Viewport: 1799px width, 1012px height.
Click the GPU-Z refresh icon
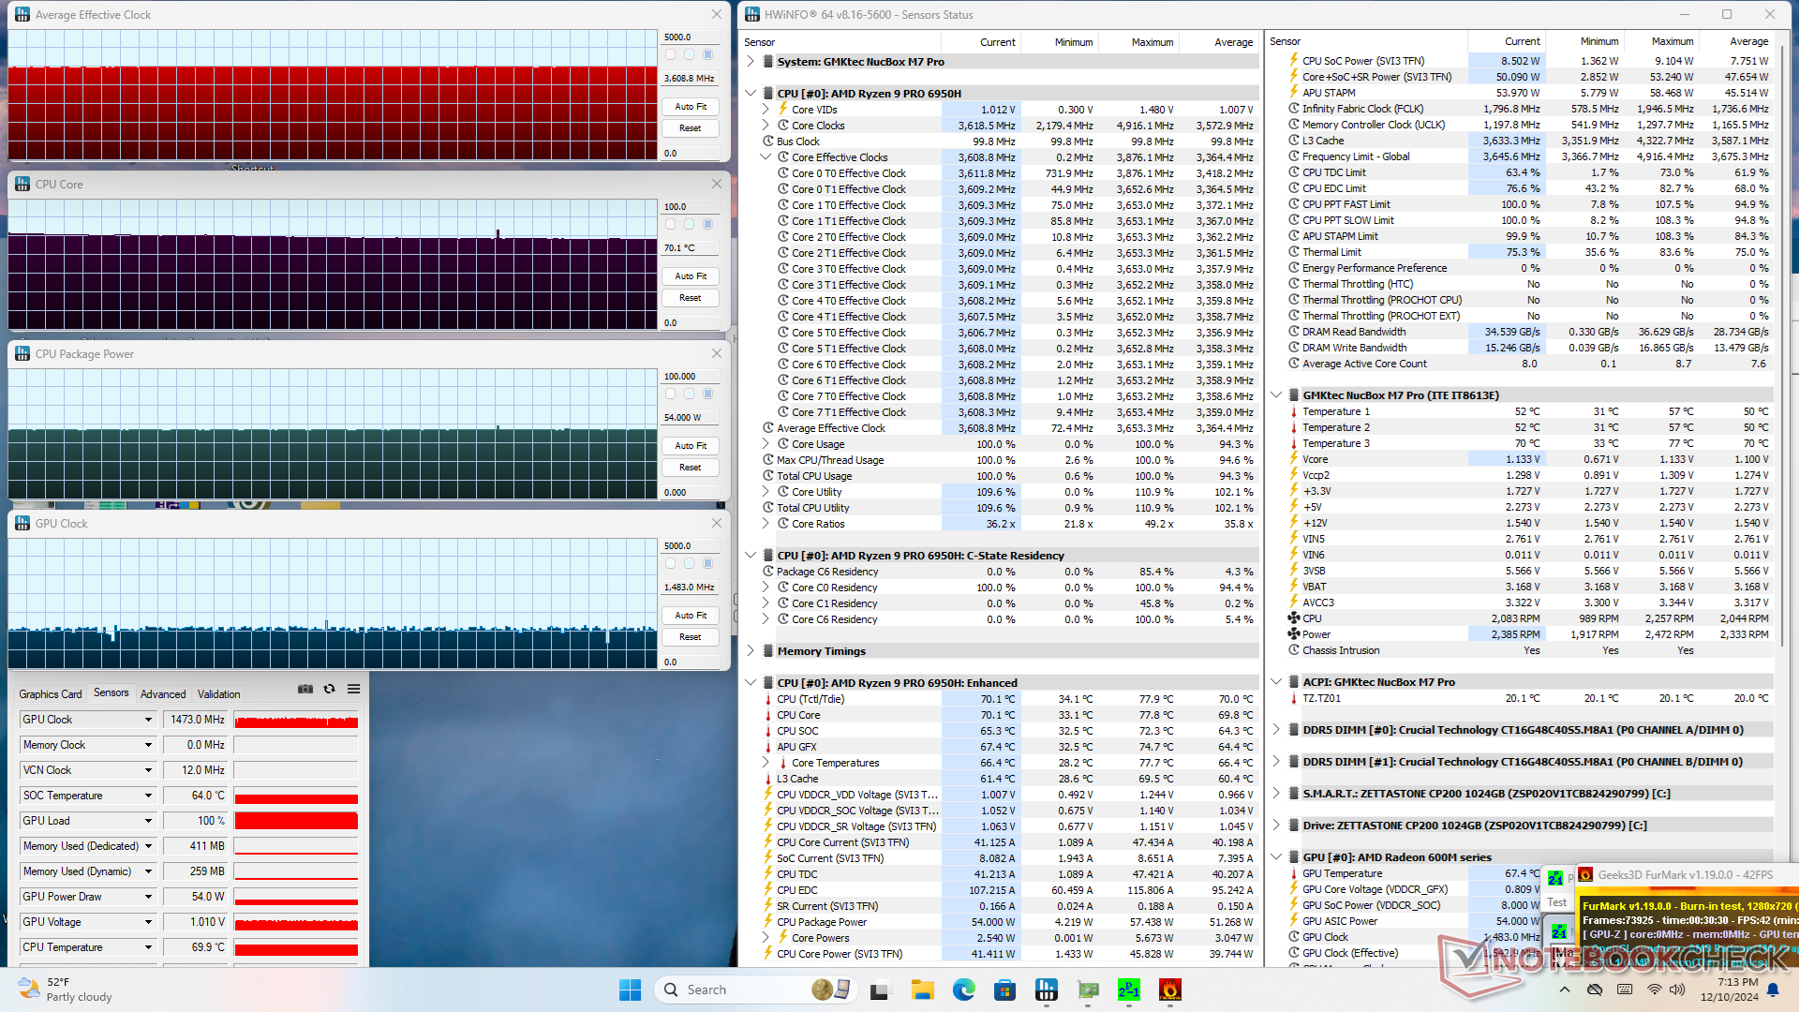(x=329, y=689)
